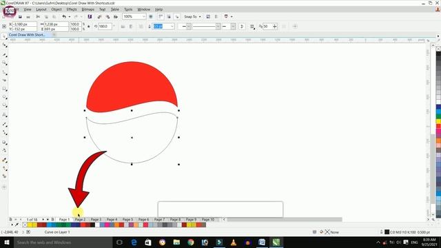Open Quick Customize plus at toolbox bottom
The width and height of the screenshot is (441, 248).
(x=4, y=187)
